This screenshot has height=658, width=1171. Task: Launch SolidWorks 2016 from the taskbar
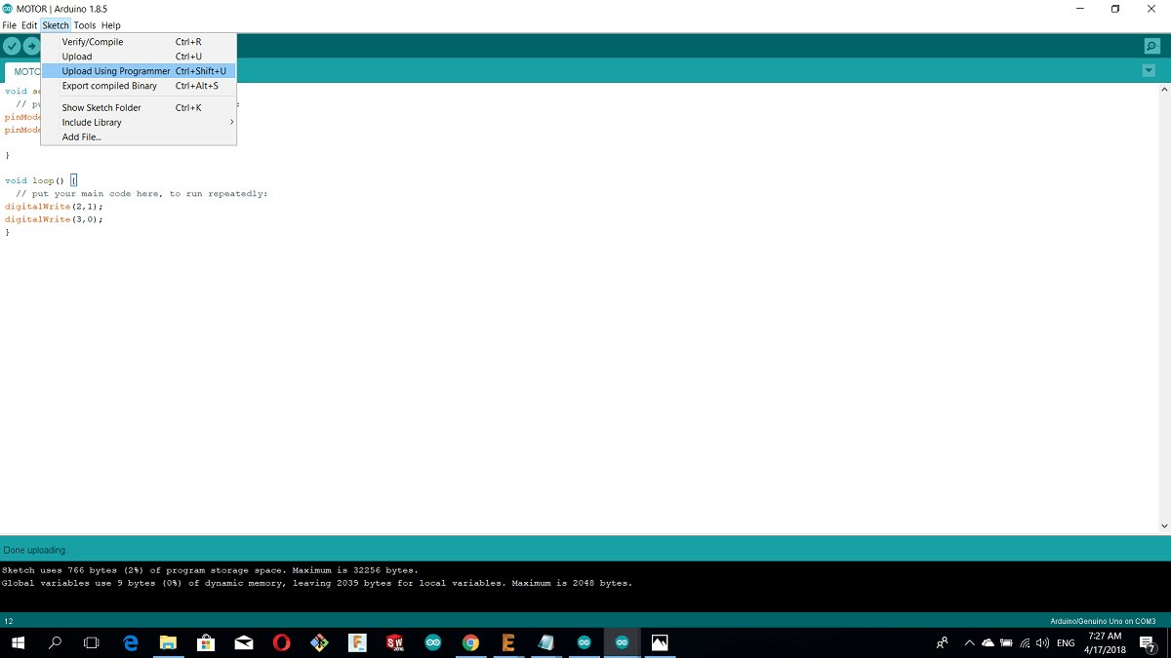(x=395, y=643)
